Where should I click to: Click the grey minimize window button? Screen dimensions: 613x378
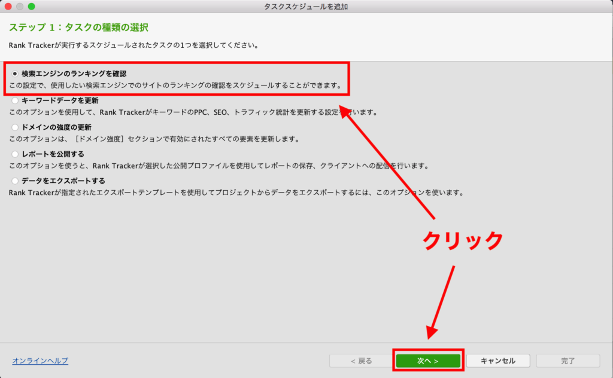(20, 6)
